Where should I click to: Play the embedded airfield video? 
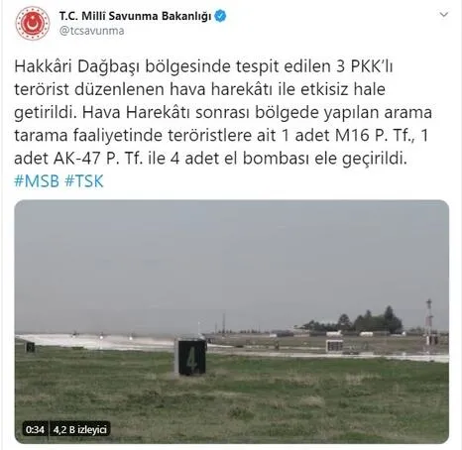pos(231,321)
